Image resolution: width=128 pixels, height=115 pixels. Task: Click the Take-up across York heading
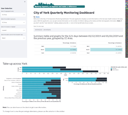pyautogui.click(x=15, y=64)
